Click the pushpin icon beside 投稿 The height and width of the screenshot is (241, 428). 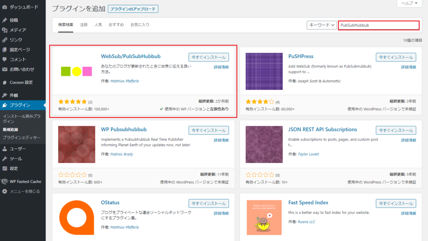coord(5,20)
